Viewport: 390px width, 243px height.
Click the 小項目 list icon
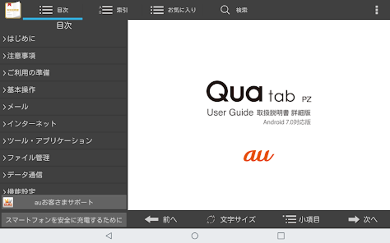coord(289,219)
